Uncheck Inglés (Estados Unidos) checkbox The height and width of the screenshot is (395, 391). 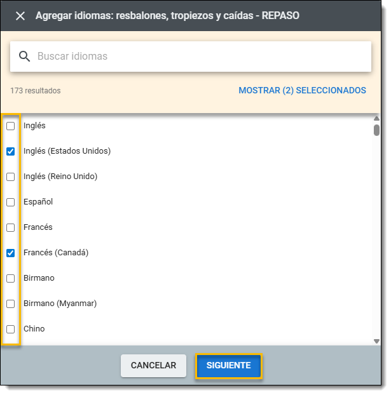[11, 152]
